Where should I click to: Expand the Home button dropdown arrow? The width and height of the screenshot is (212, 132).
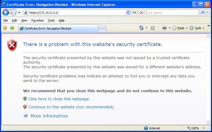click(147, 28)
